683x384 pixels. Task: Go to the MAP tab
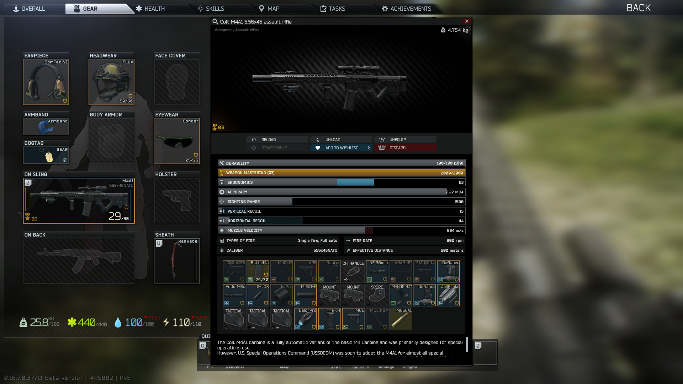(x=269, y=9)
